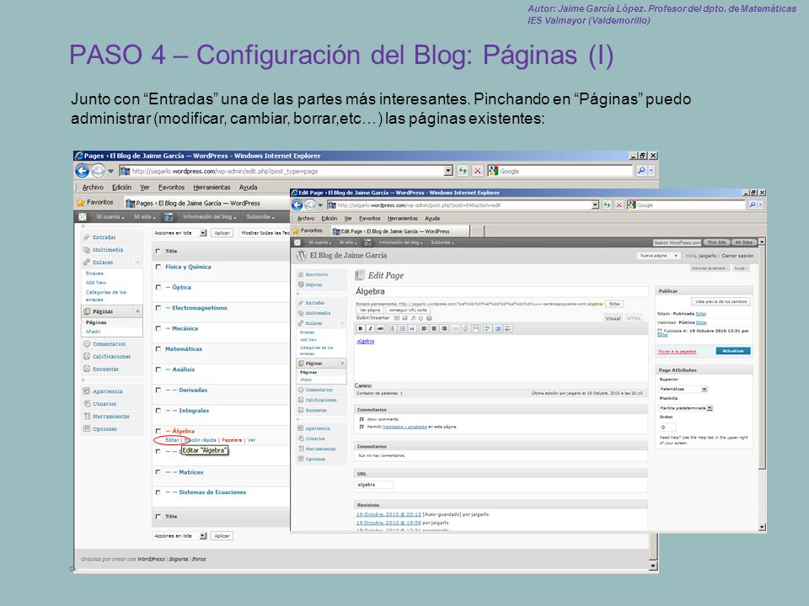Open Edición menu in Pages window
The height and width of the screenshot is (606, 809).
(121, 188)
